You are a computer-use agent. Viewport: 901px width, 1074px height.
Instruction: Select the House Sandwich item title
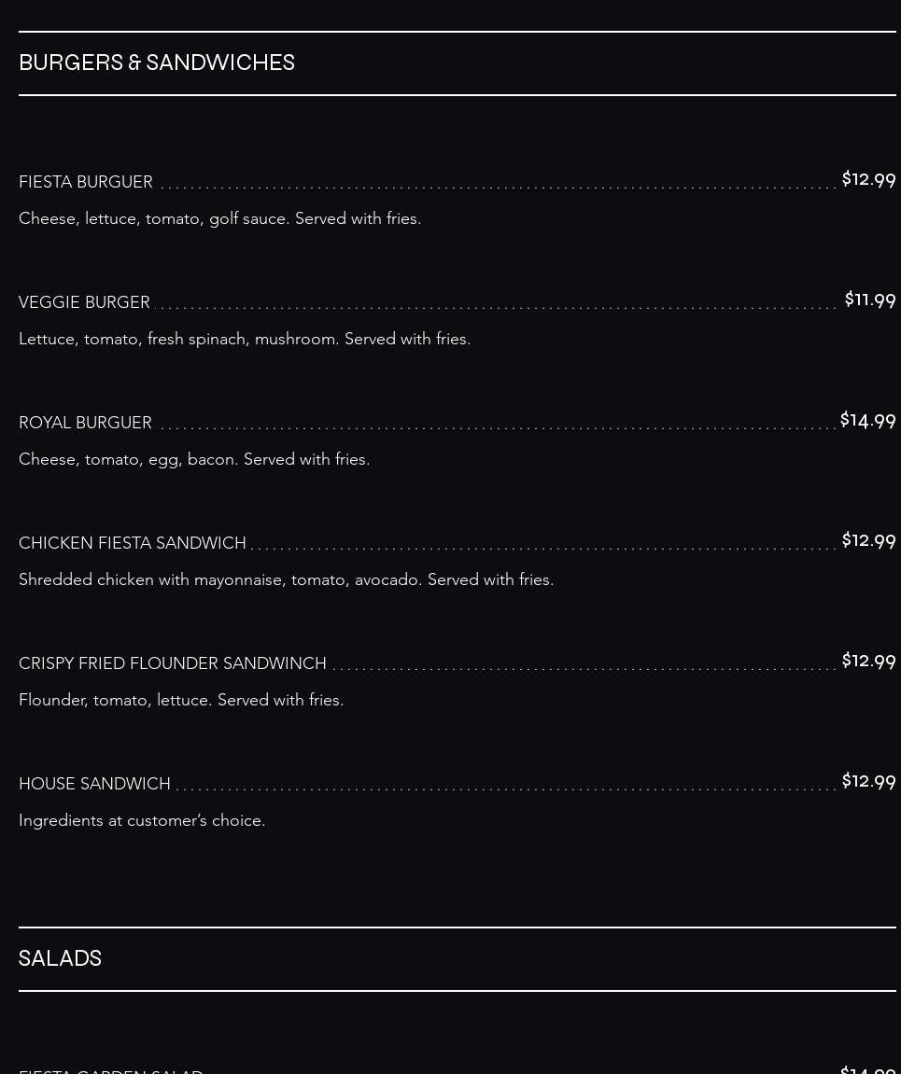point(94,784)
